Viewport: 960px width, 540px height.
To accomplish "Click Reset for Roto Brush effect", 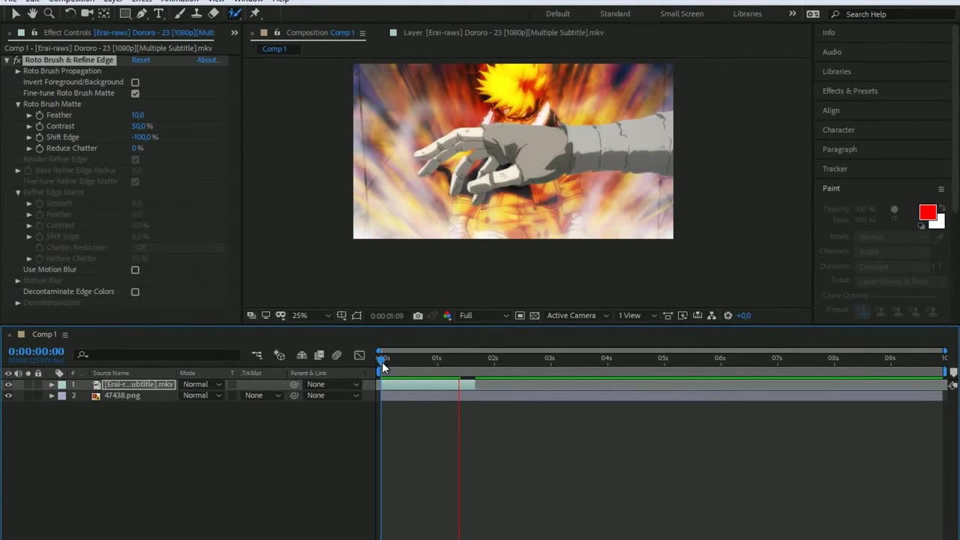I will [x=141, y=60].
